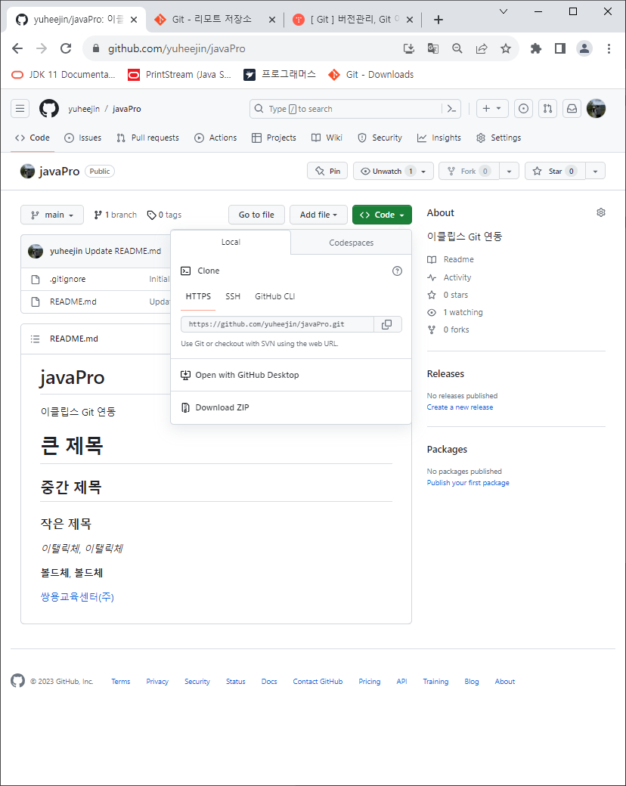Click Go to file button
The image size is (626, 786).
(x=256, y=215)
